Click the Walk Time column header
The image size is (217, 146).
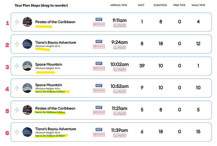tap(198, 5)
